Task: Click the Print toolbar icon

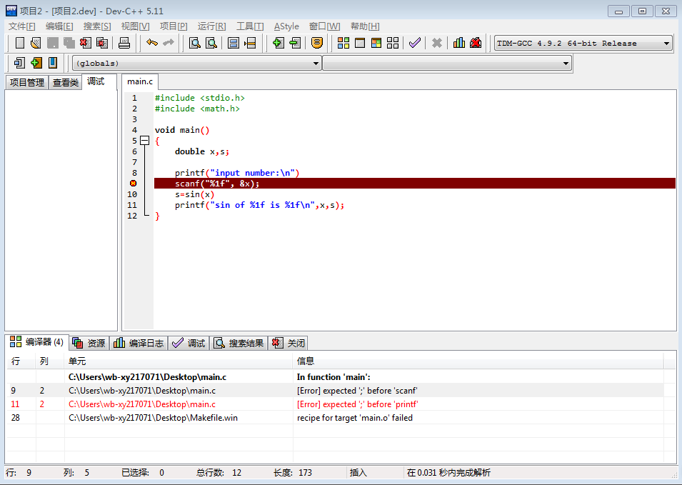Action: click(x=124, y=43)
